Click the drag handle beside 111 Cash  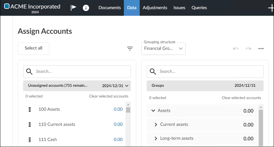[30, 139]
